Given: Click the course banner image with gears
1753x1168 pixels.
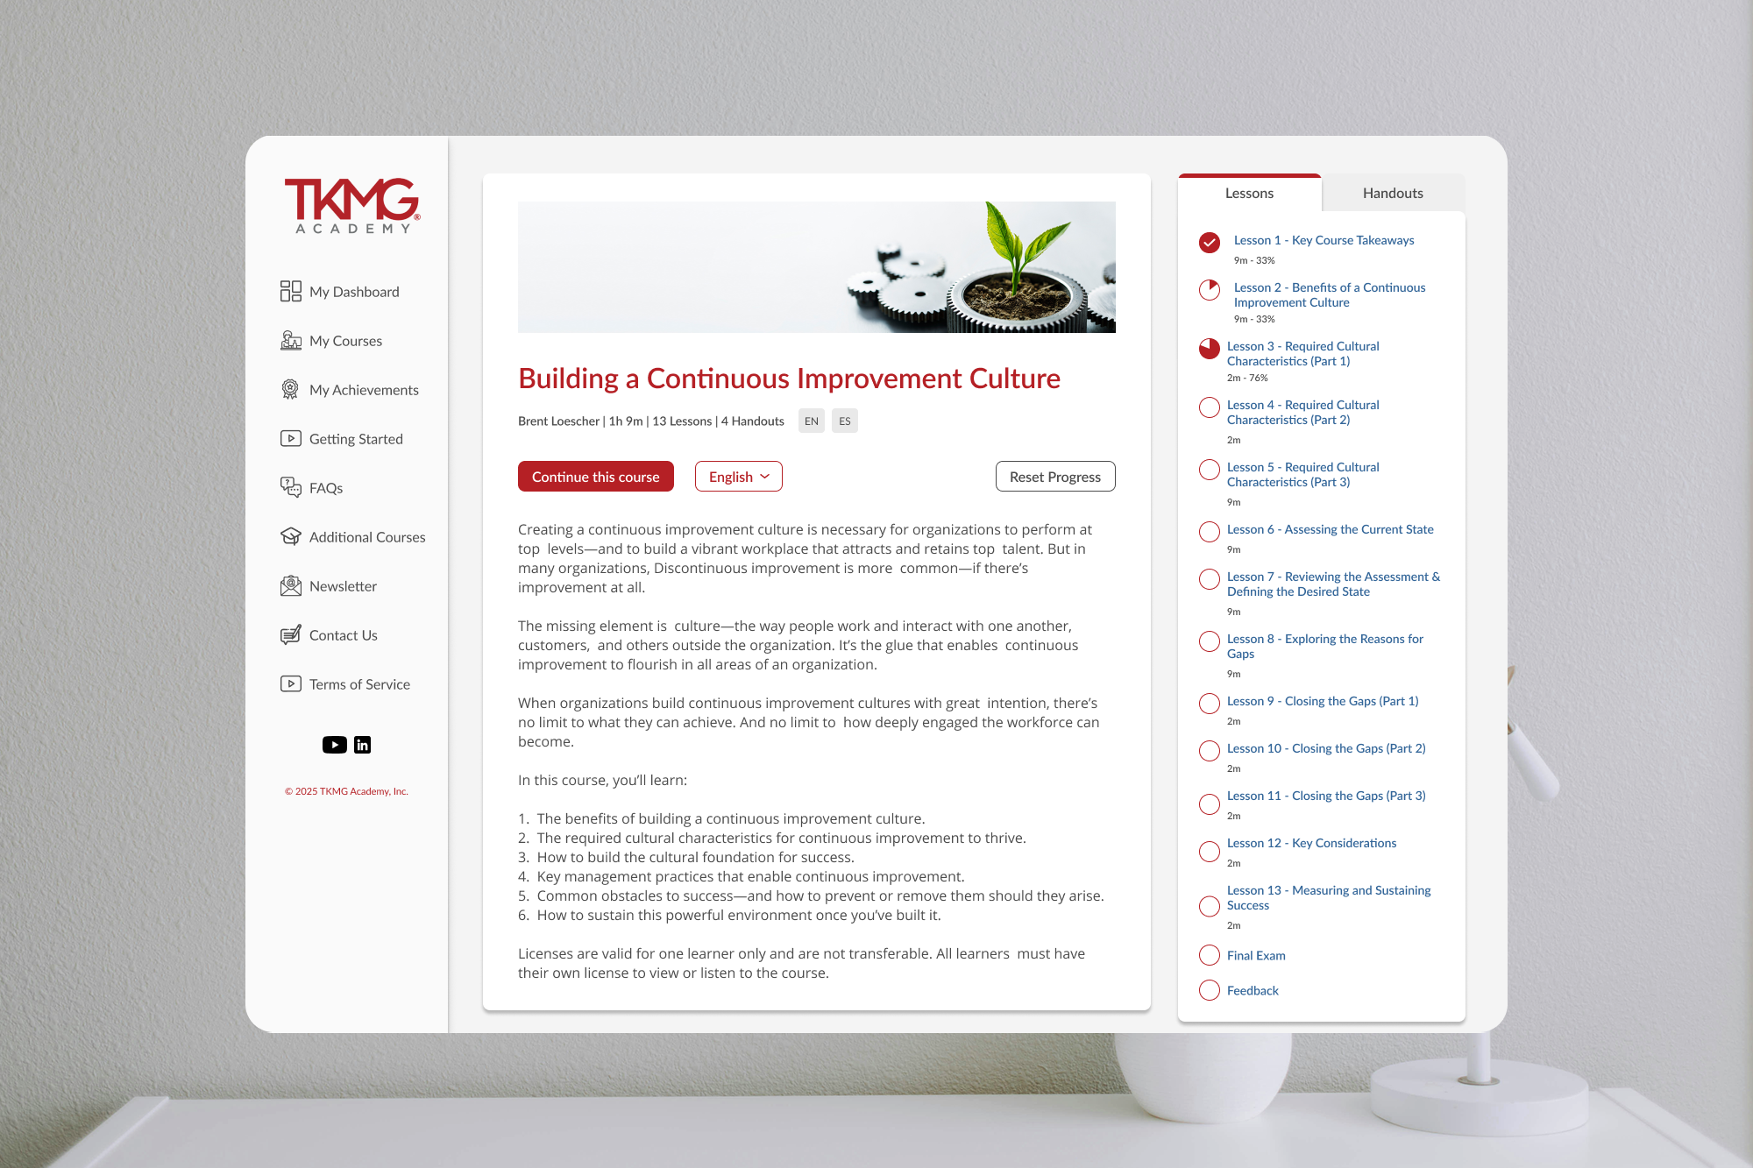Looking at the screenshot, I should click(x=816, y=267).
